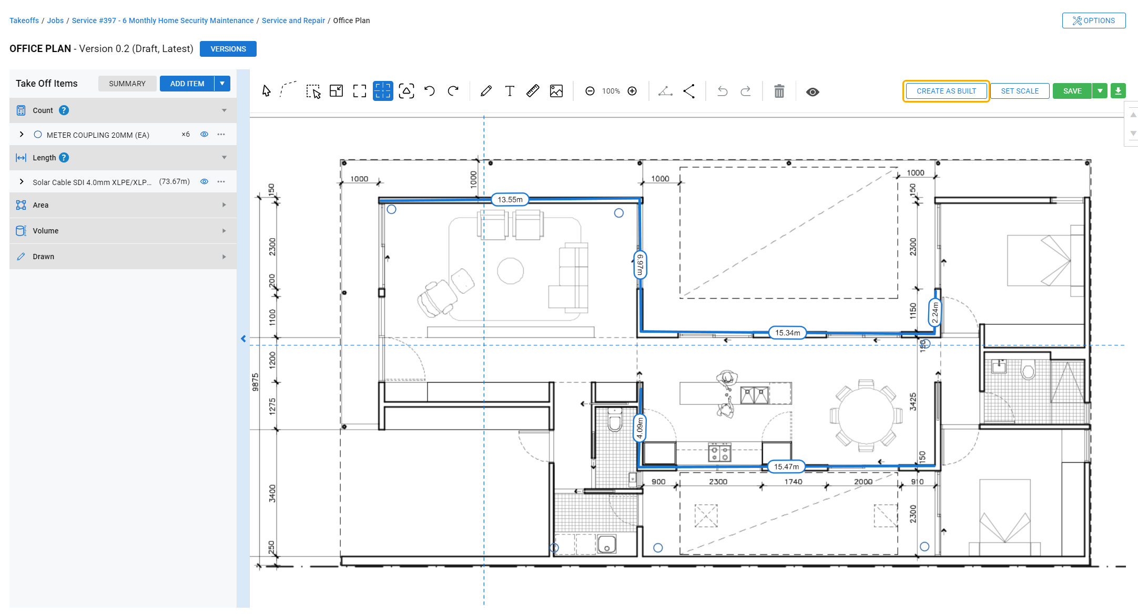
Task: Click the Add Item button
Action: coord(187,84)
